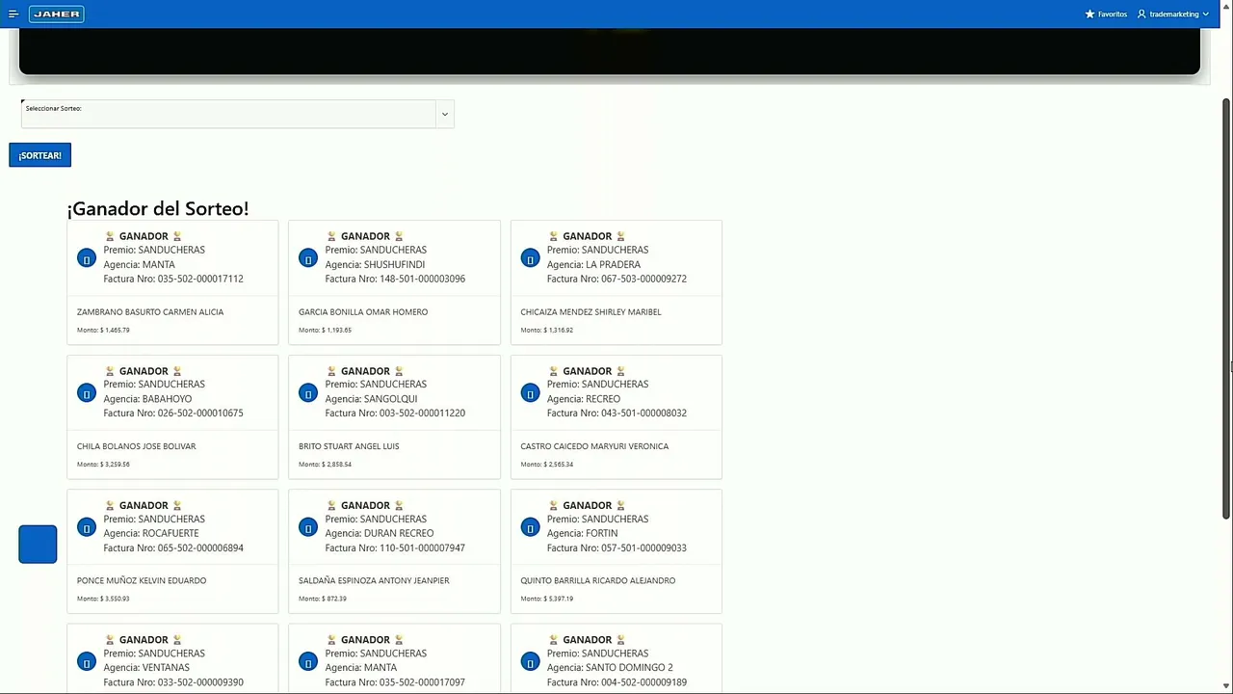
Task: Click invoice number 026-502-000010675
Action: [x=200, y=413]
